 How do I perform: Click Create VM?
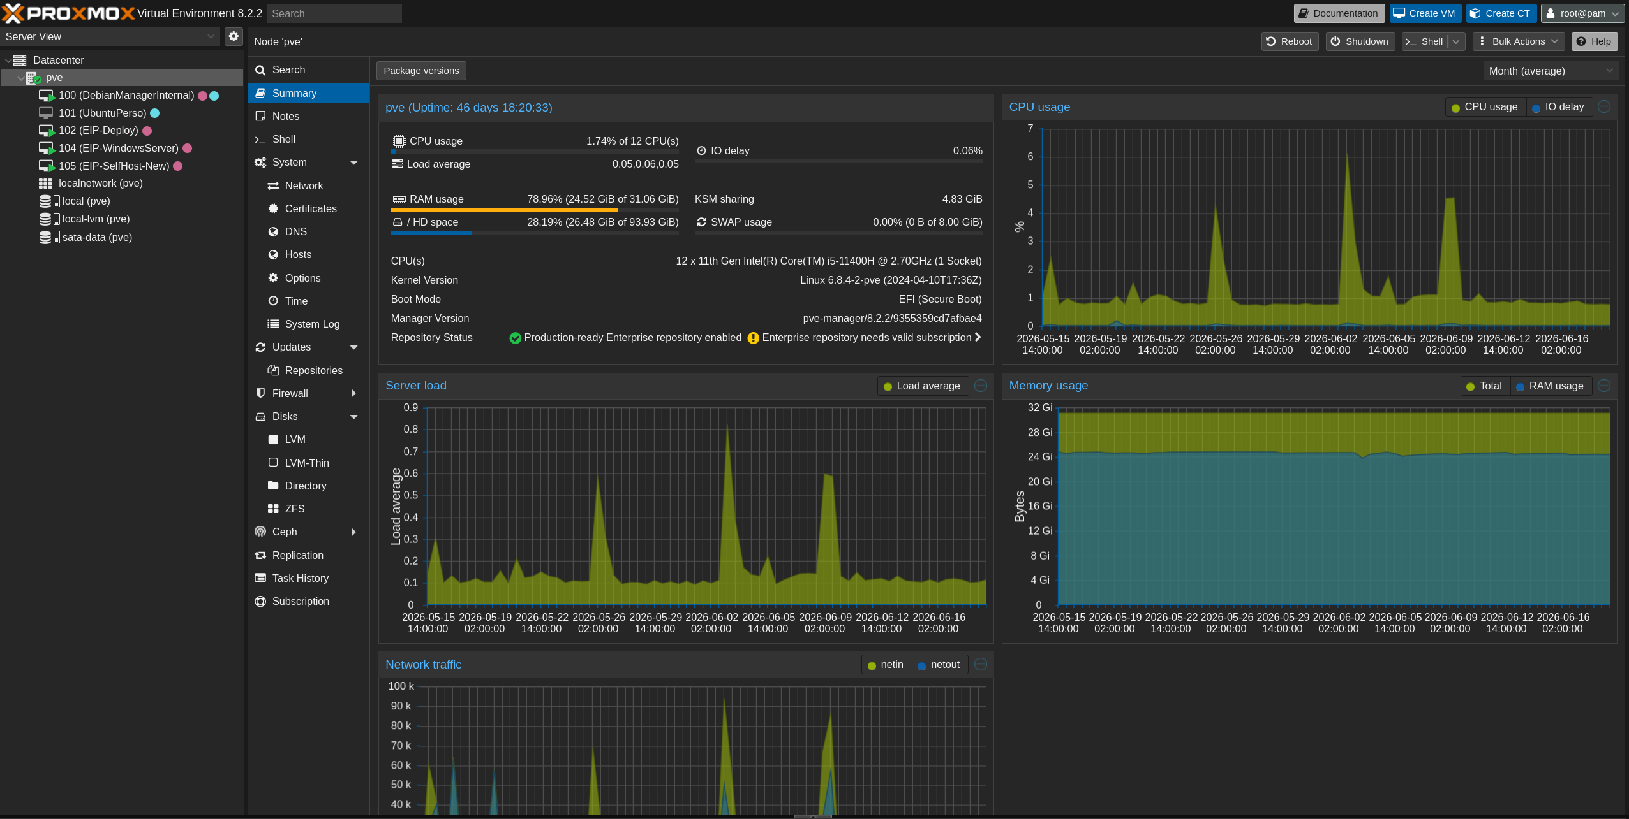[1425, 13]
